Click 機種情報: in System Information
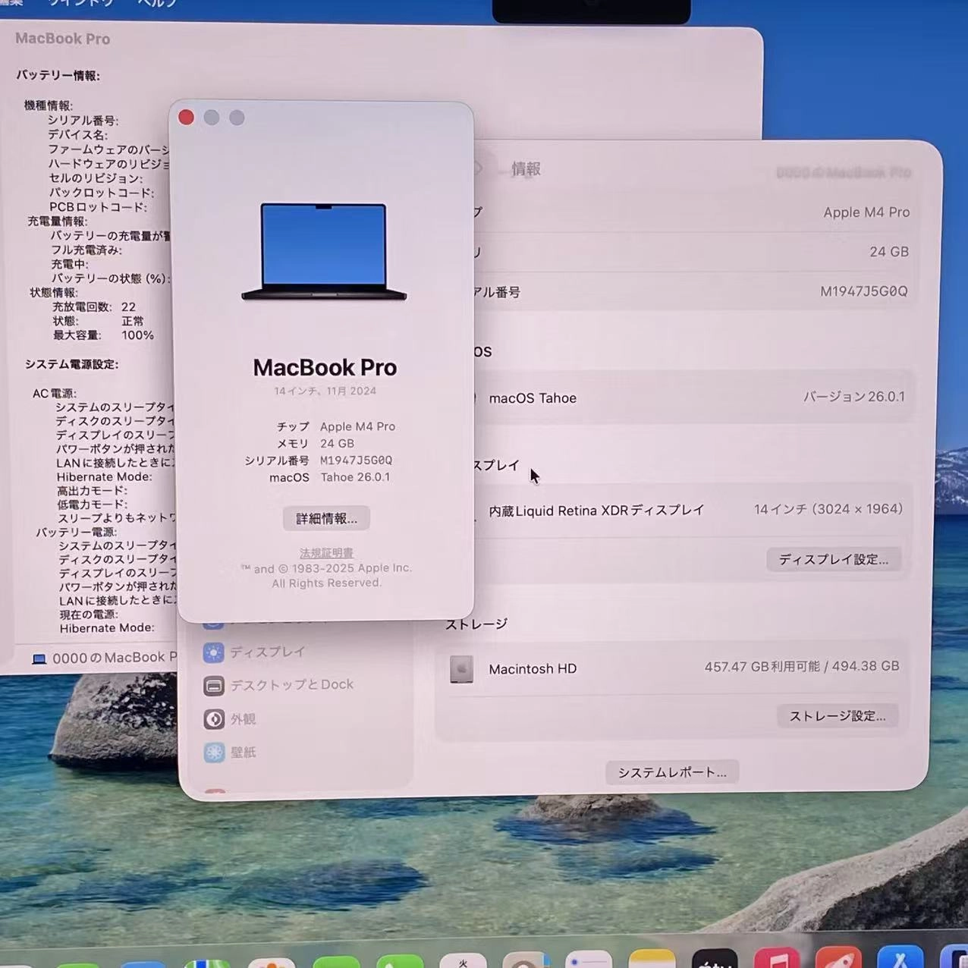Viewport: 968px width, 968px height. coord(49,105)
